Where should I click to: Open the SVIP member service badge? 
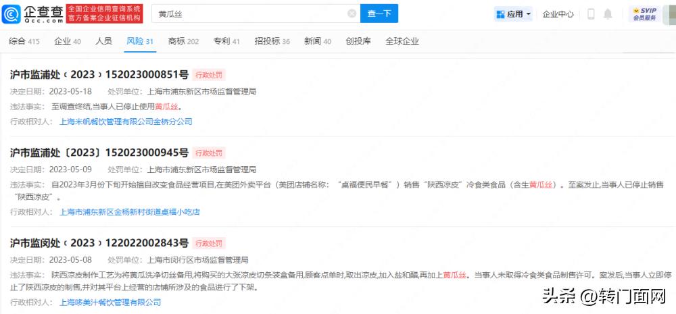pyautogui.click(x=645, y=14)
